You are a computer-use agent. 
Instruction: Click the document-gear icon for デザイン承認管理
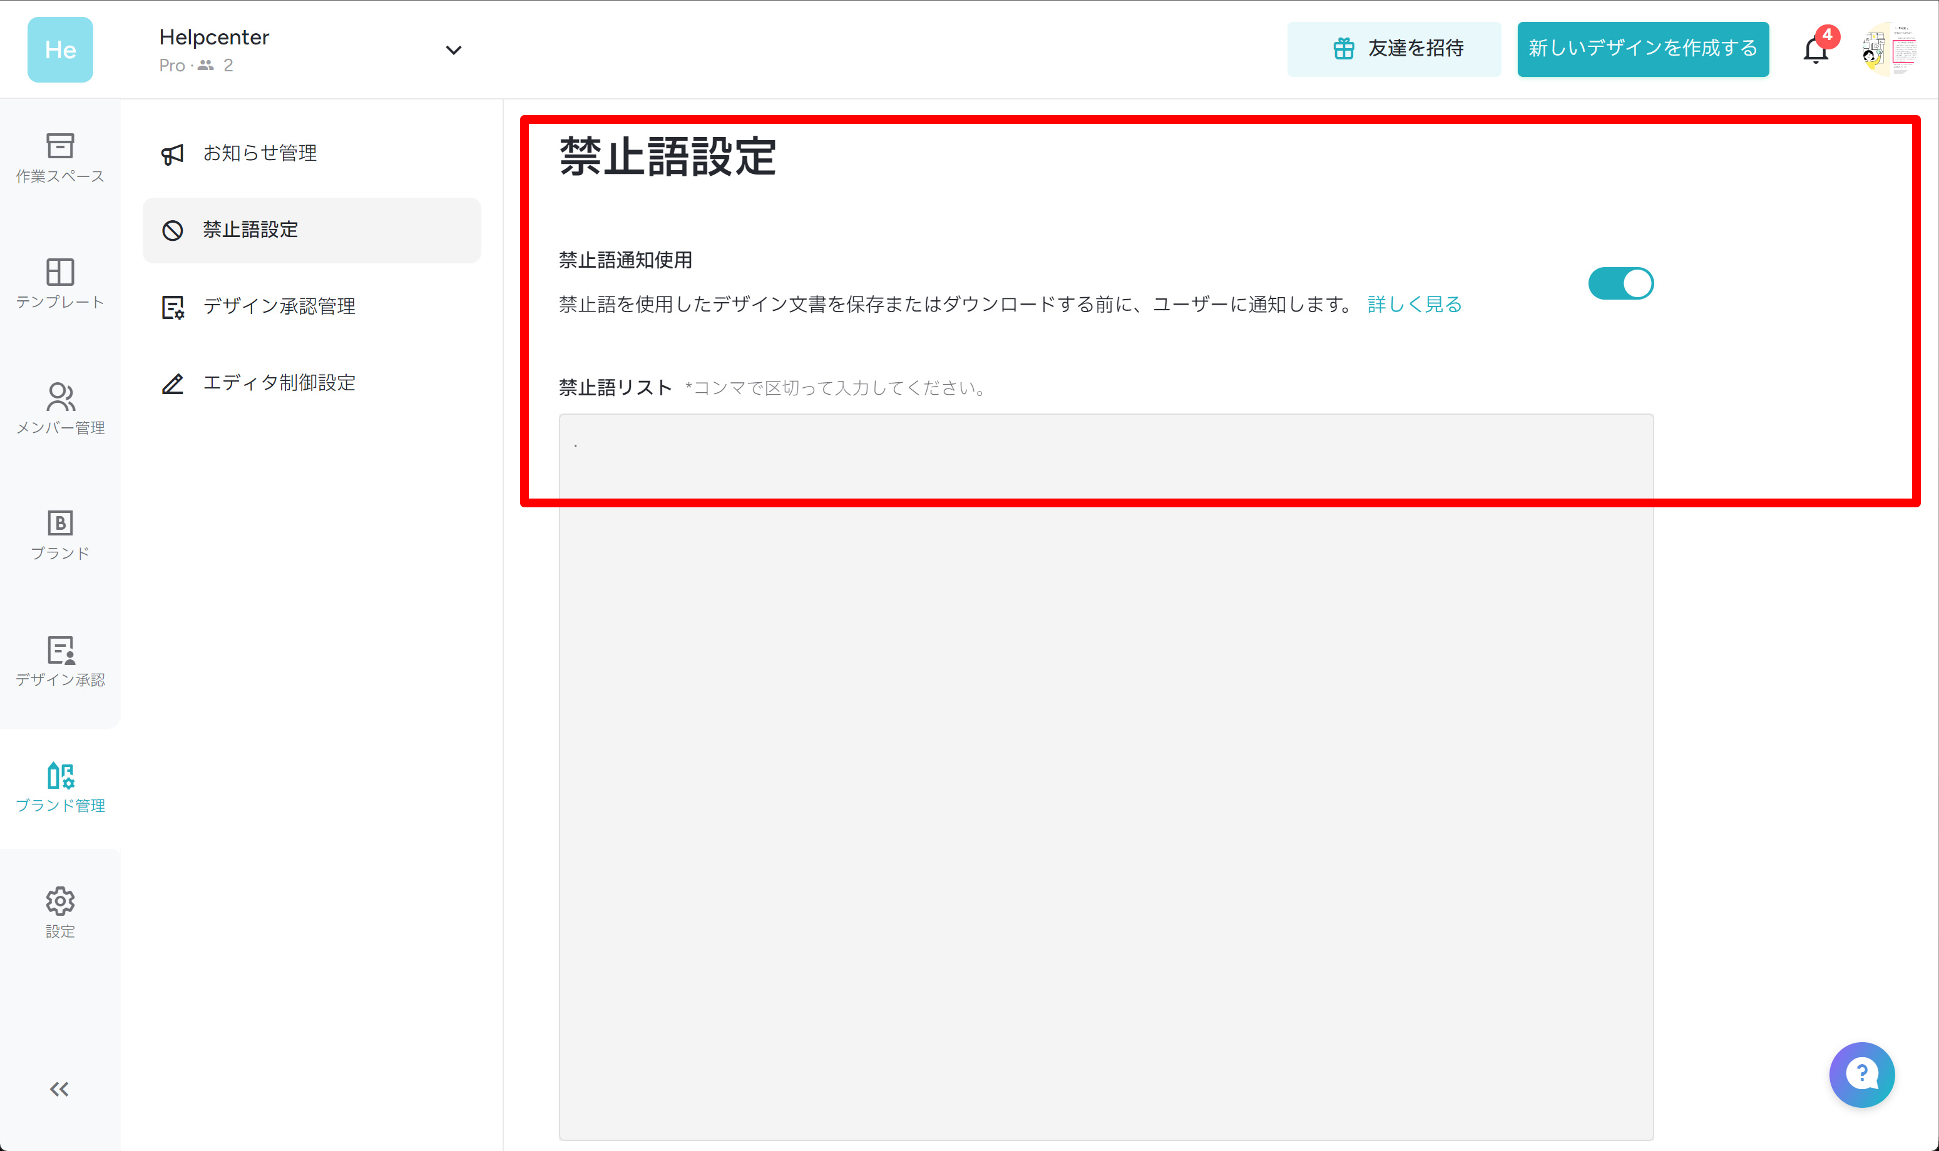click(172, 307)
